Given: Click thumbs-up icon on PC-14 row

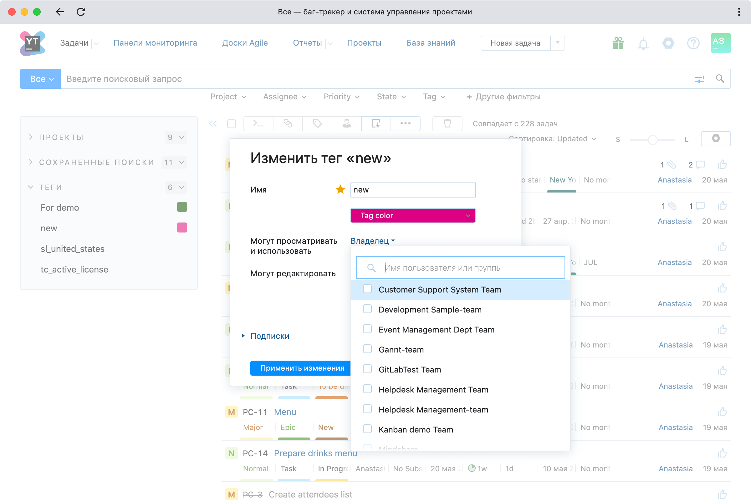Looking at the screenshot, I should (x=722, y=453).
